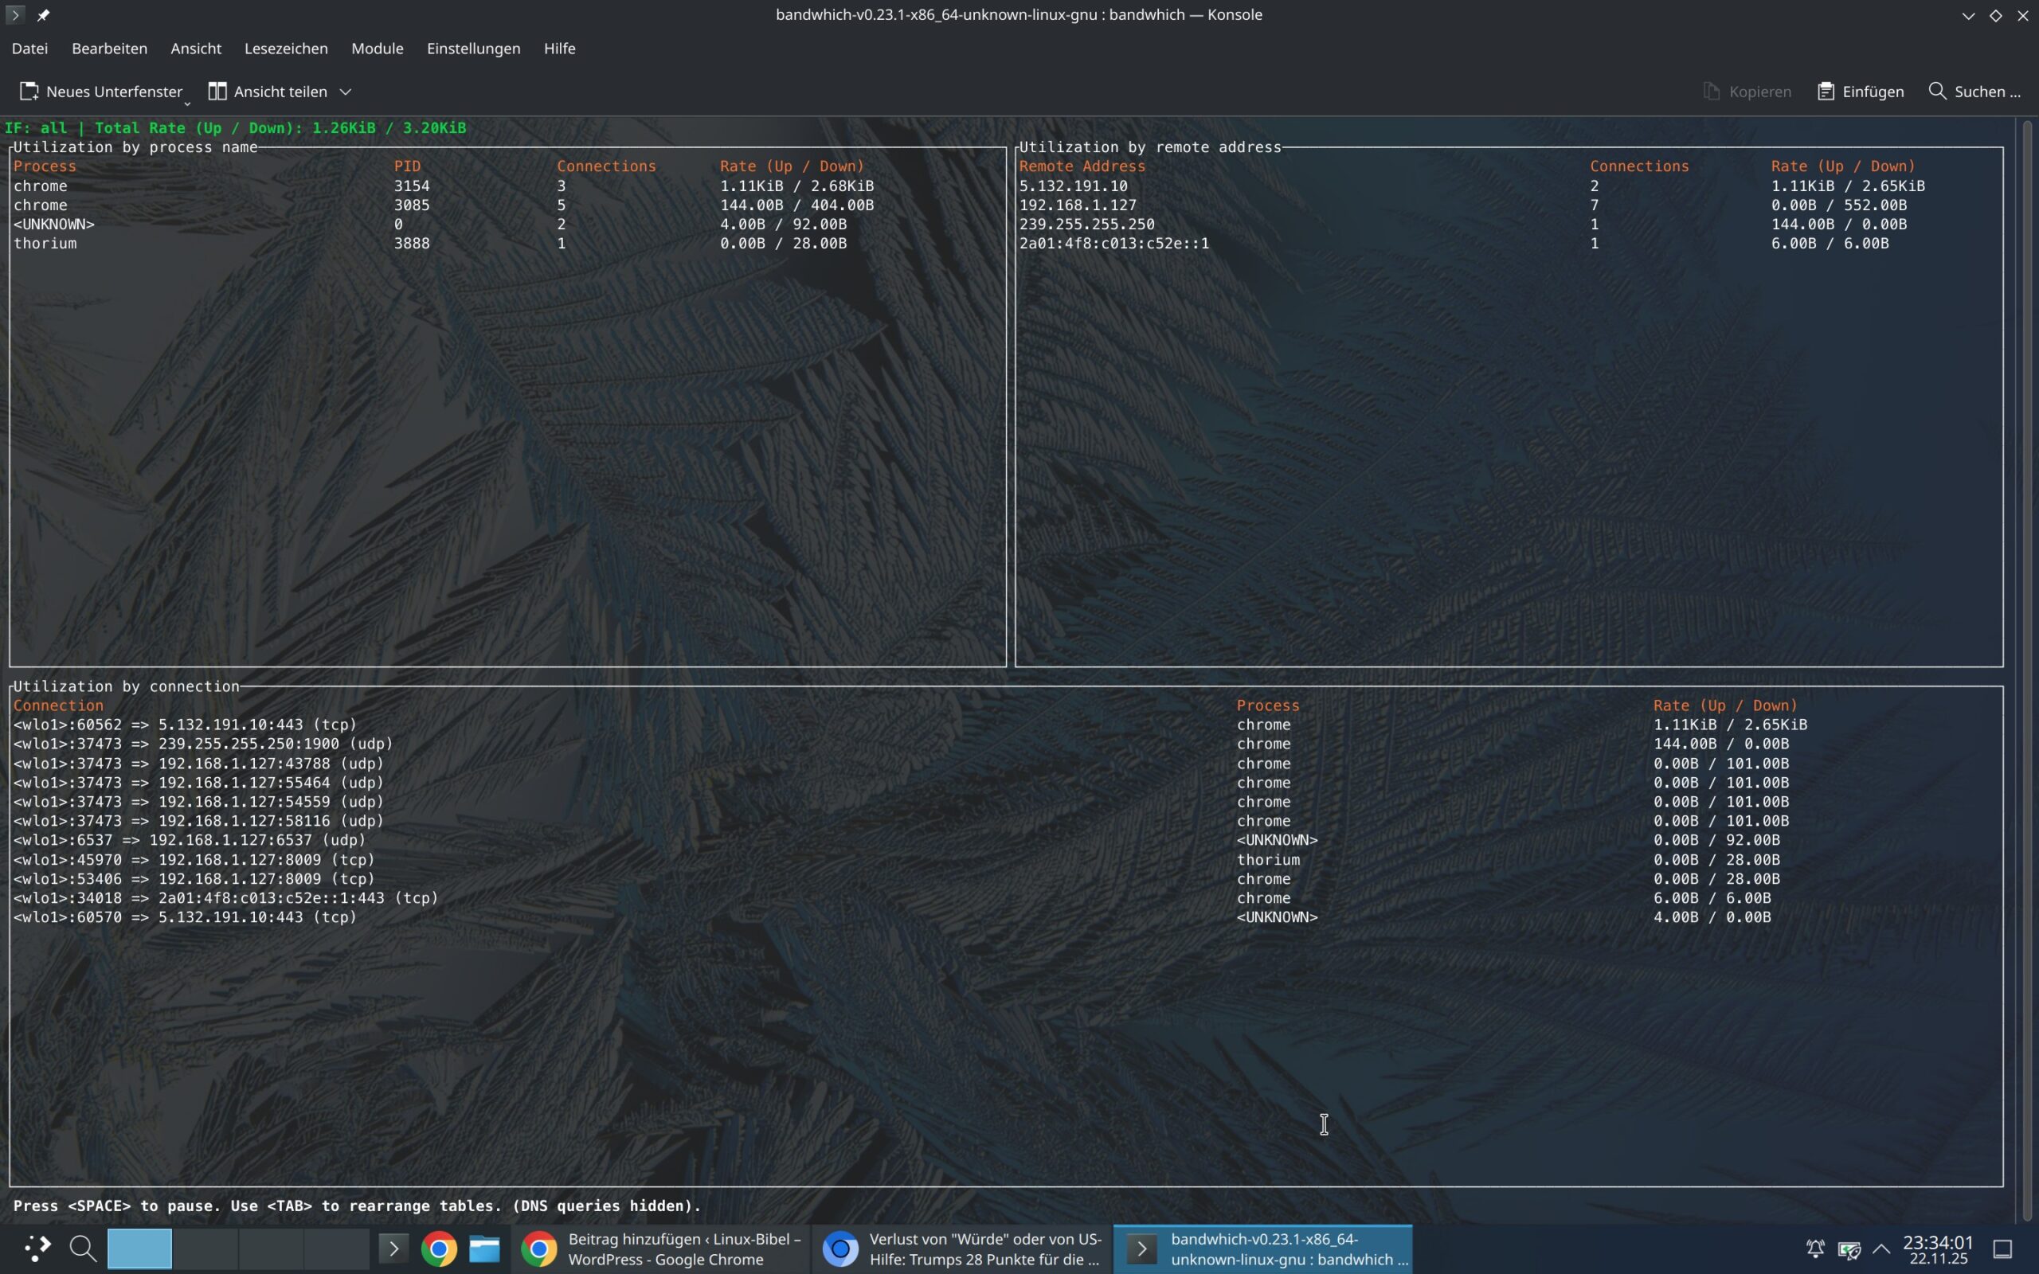Open the notifications bell in system tray
The image size is (2039, 1274).
[1816, 1249]
